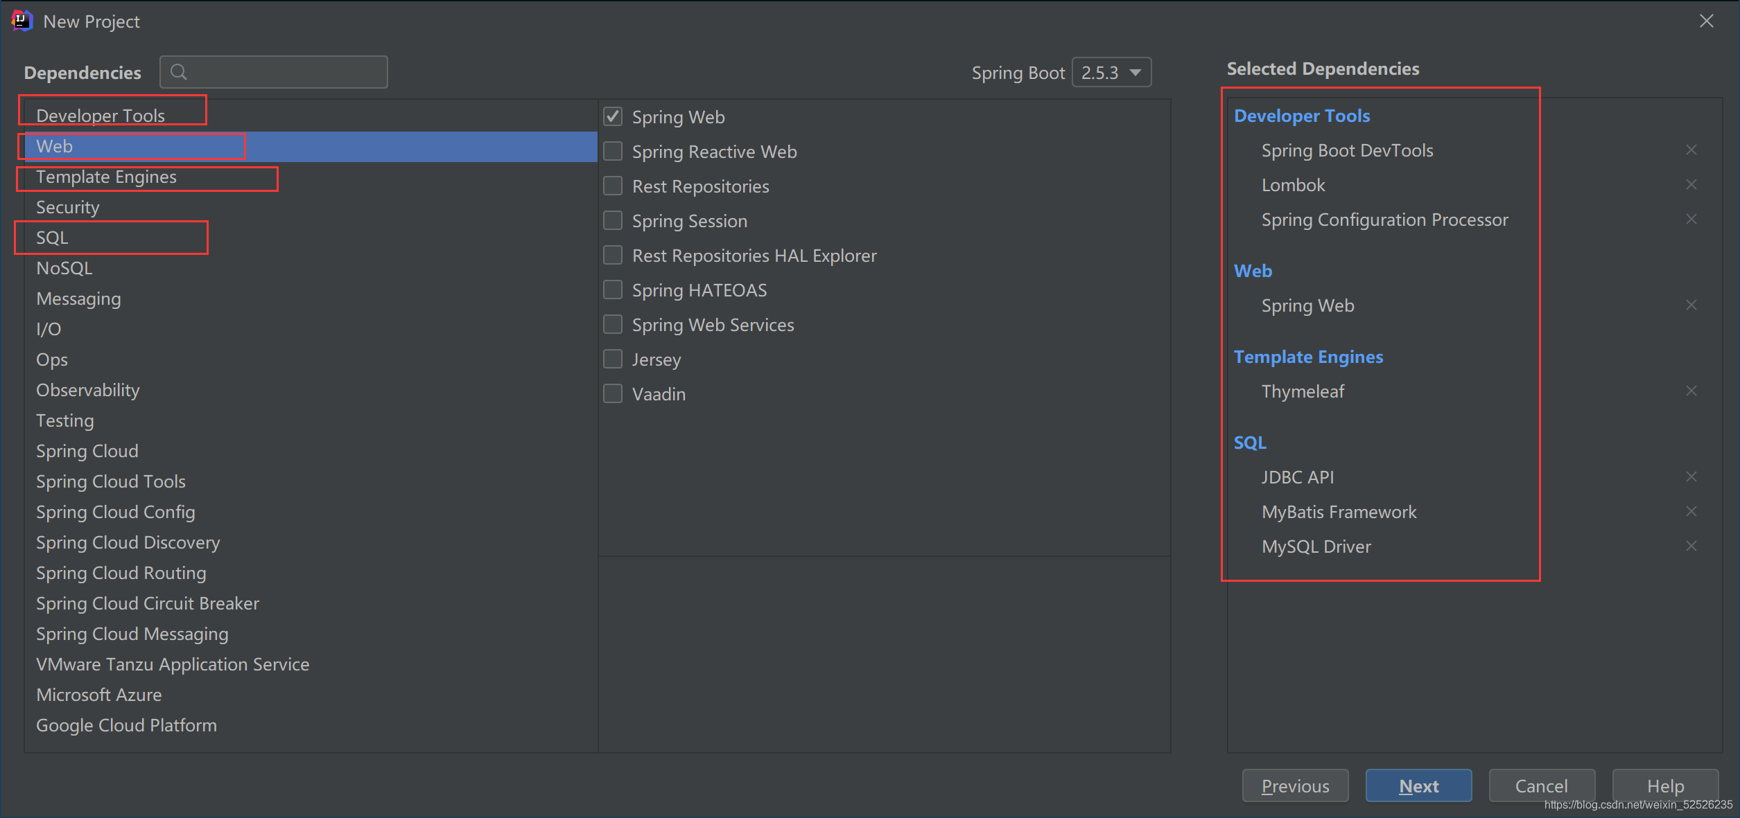Close the New Project dialog
Image resolution: width=1740 pixels, height=818 pixels.
click(1706, 21)
